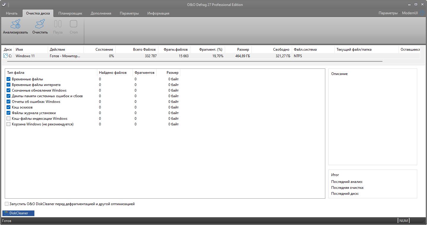Click the Анализировать brush-and-lens icon
Image resolution: width=427 pixels, height=225 pixels.
[x=15, y=24]
